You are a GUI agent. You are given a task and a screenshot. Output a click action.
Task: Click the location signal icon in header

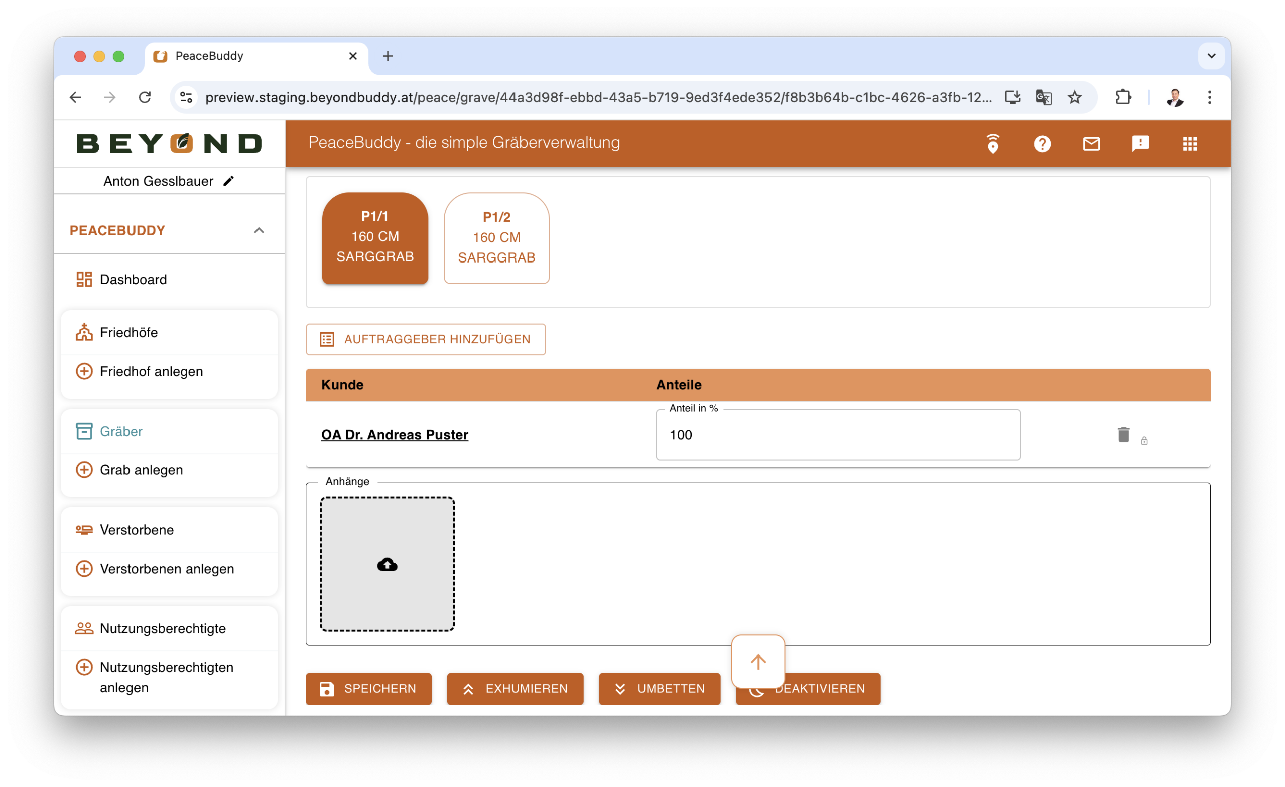[993, 144]
